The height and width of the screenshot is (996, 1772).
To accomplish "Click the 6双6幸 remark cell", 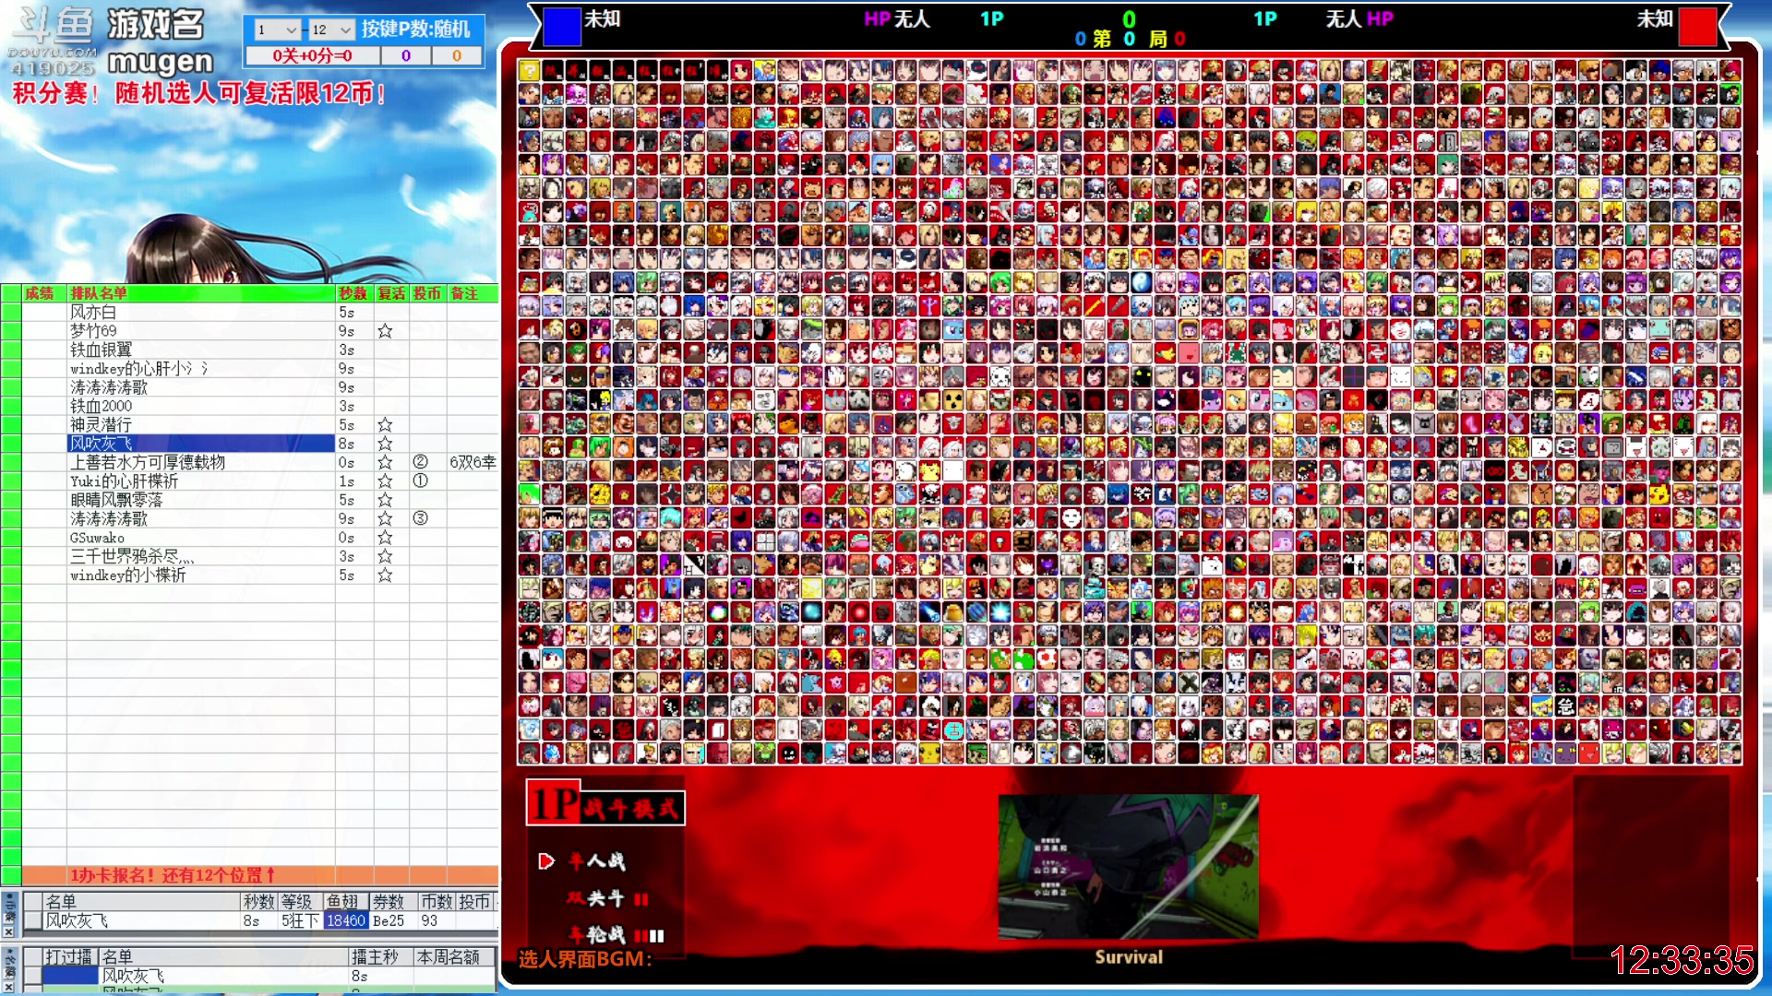I will (x=473, y=463).
